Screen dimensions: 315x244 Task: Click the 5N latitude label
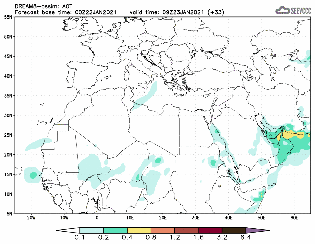pyautogui.click(x=9, y=214)
